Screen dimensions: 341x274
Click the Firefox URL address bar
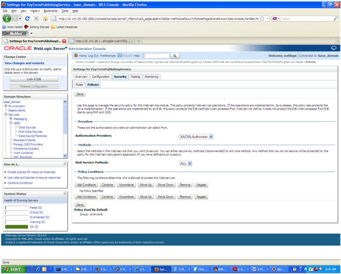point(158,19)
